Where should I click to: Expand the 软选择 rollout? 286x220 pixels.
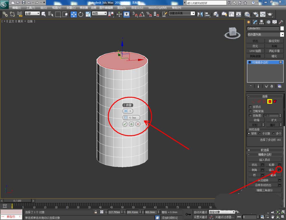pyautogui.click(x=265, y=150)
